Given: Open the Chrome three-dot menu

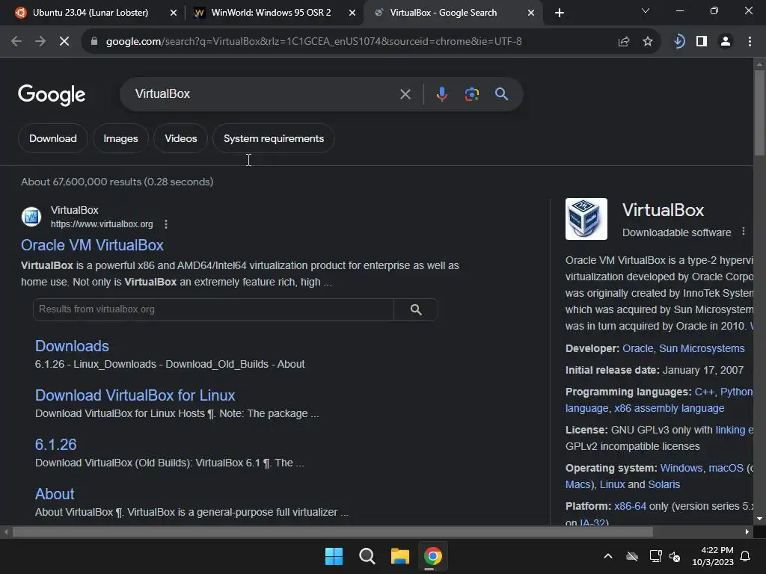Looking at the screenshot, I should pos(750,42).
